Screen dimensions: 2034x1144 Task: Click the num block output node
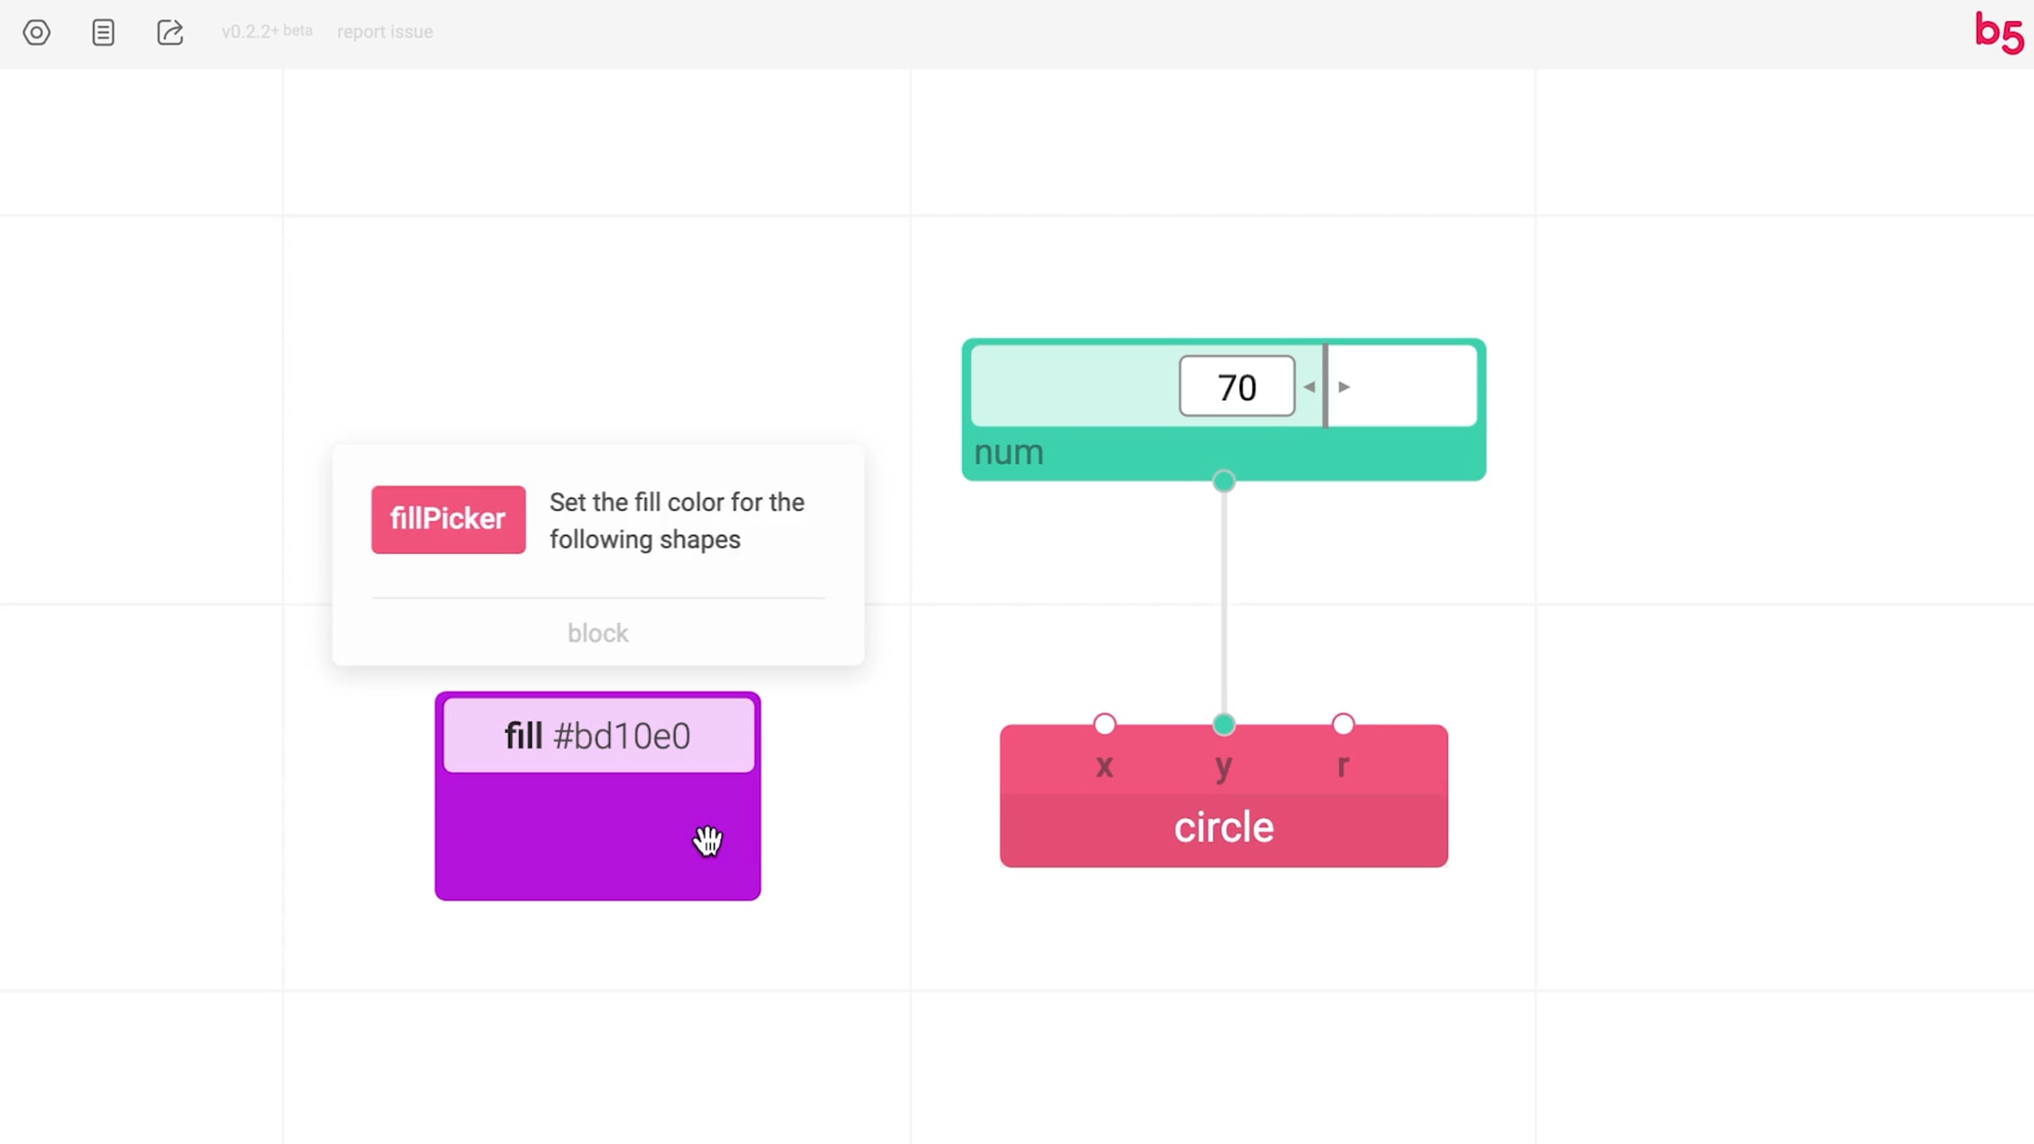coord(1223,481)
